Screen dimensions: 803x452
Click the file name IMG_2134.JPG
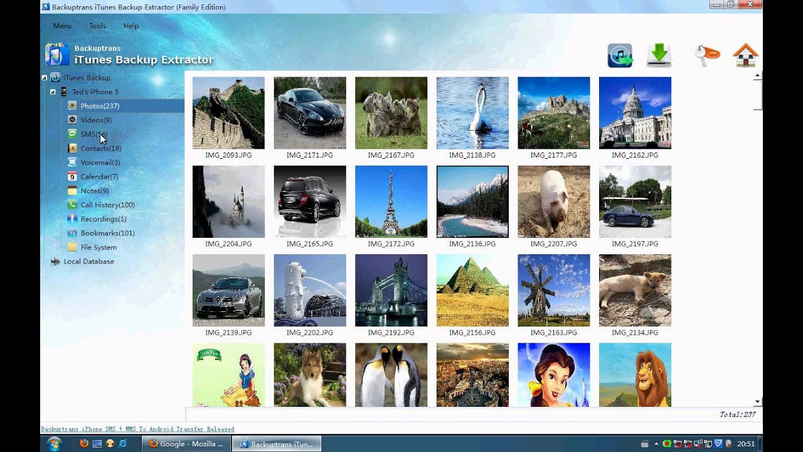pyautogui.click(x=635, y=333)
